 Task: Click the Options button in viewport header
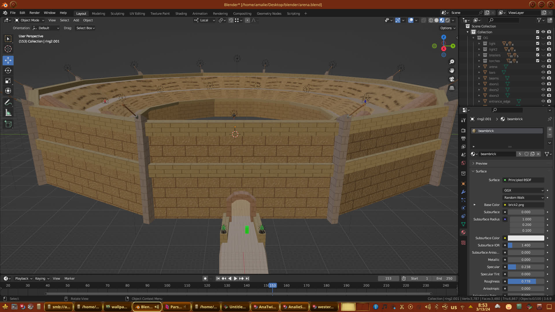[x=448, y=28]
